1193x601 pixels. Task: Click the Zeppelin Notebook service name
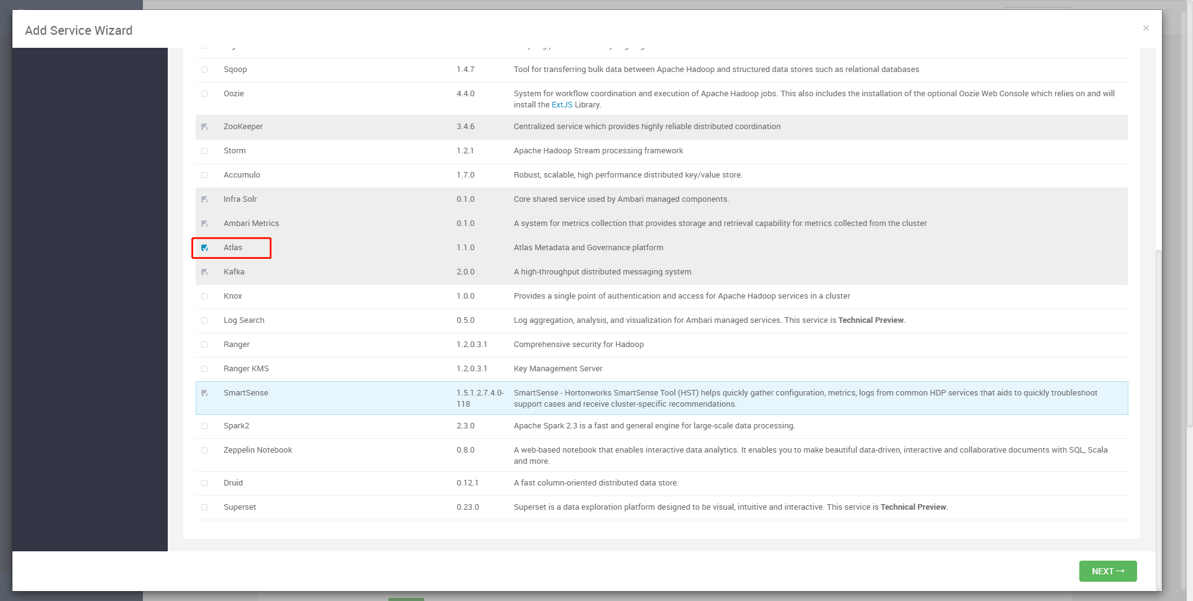point(258,450)
